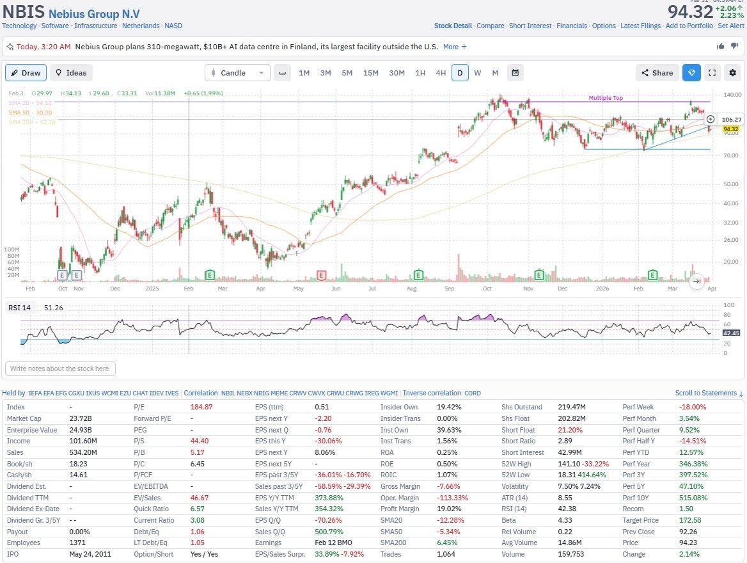Click the red E earnings marker near May

(322, 275)
